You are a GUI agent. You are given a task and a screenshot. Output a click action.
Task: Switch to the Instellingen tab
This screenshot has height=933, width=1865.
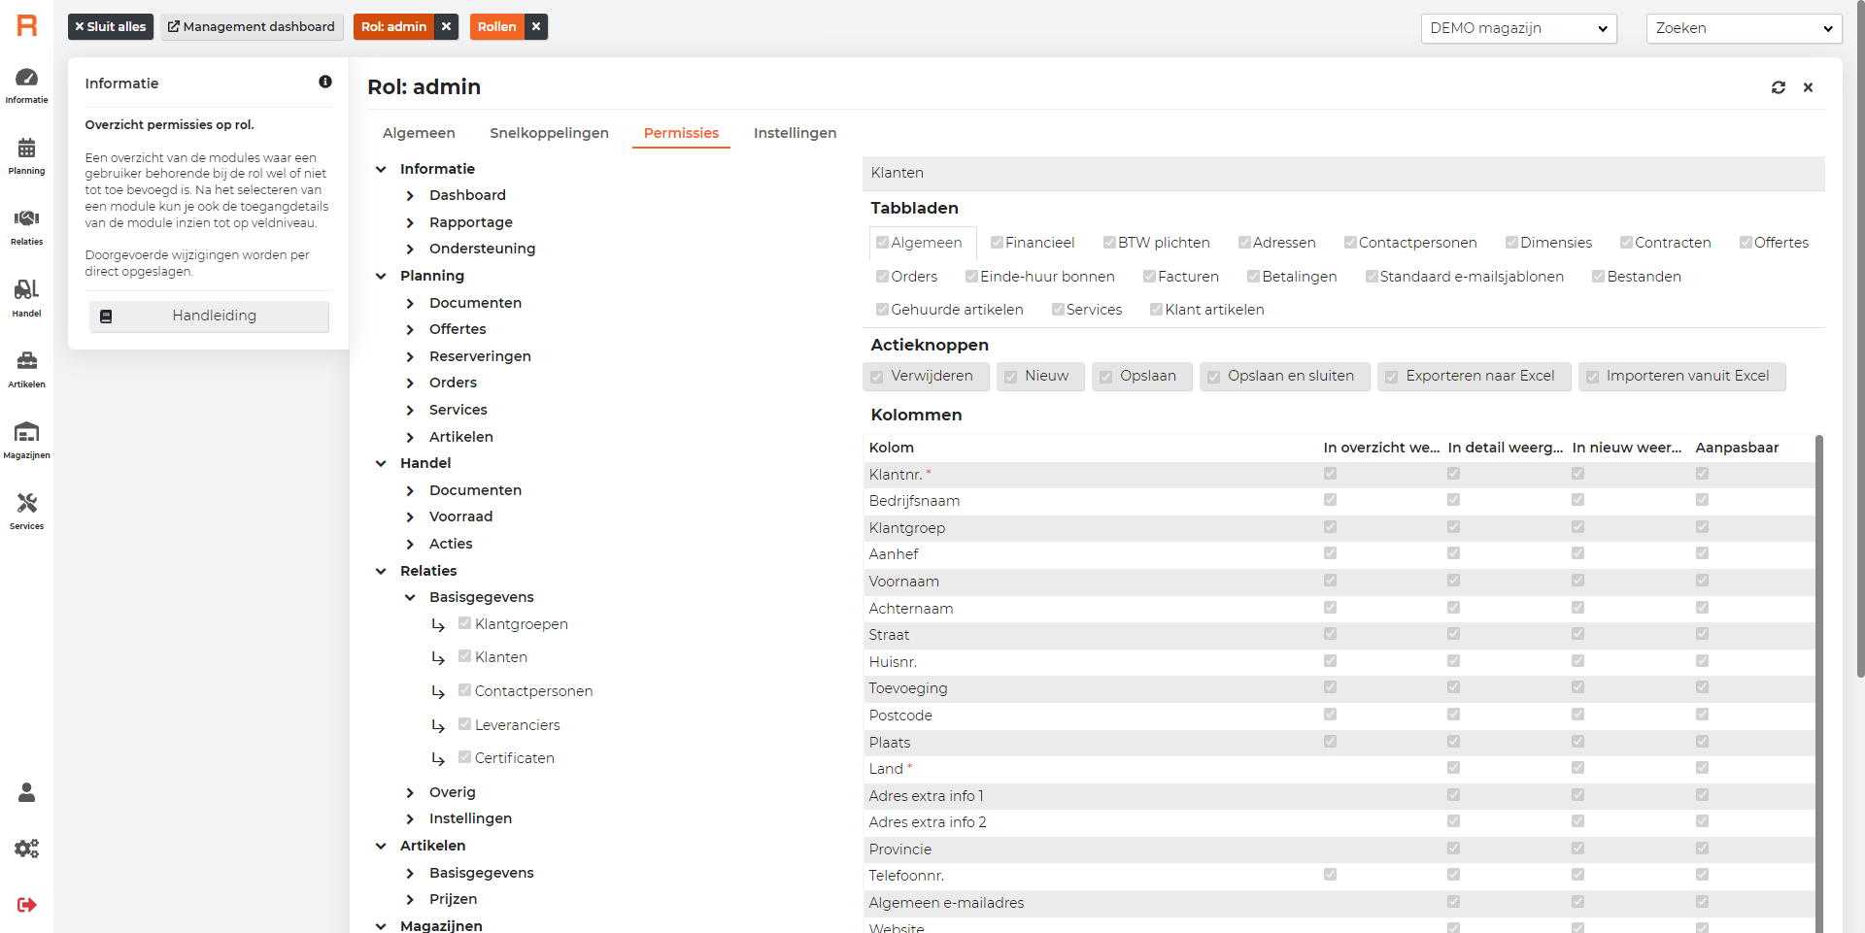[795, 133]
